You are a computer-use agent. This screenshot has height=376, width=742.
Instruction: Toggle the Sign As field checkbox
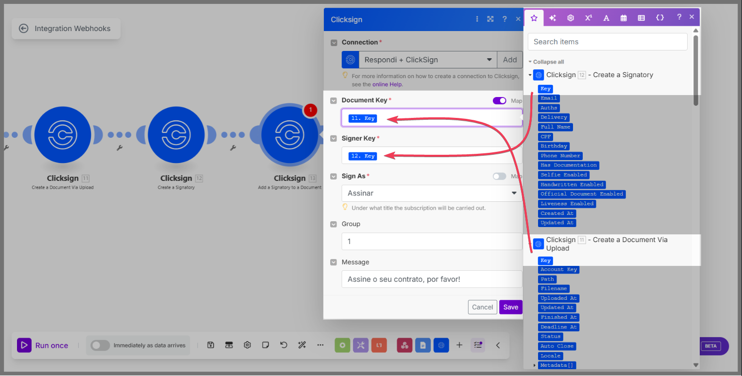pyautogui.click(x=334, y=176)
